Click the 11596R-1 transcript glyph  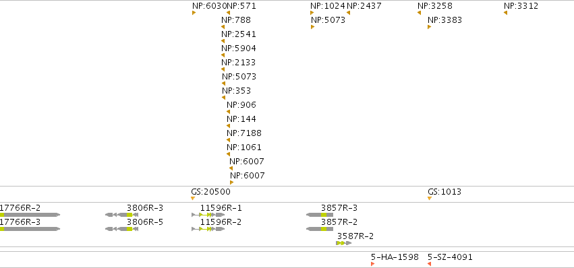(208, 215)
